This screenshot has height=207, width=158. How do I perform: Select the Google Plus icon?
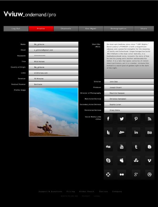tap(136, 174)
